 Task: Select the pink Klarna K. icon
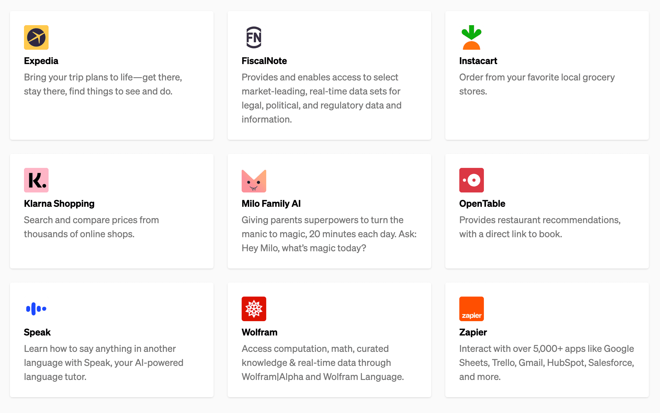click(36, 180)
